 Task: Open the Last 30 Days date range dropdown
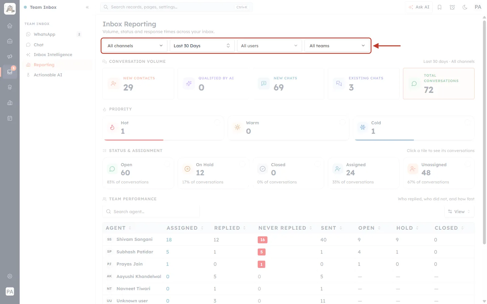tap(202, 46)
